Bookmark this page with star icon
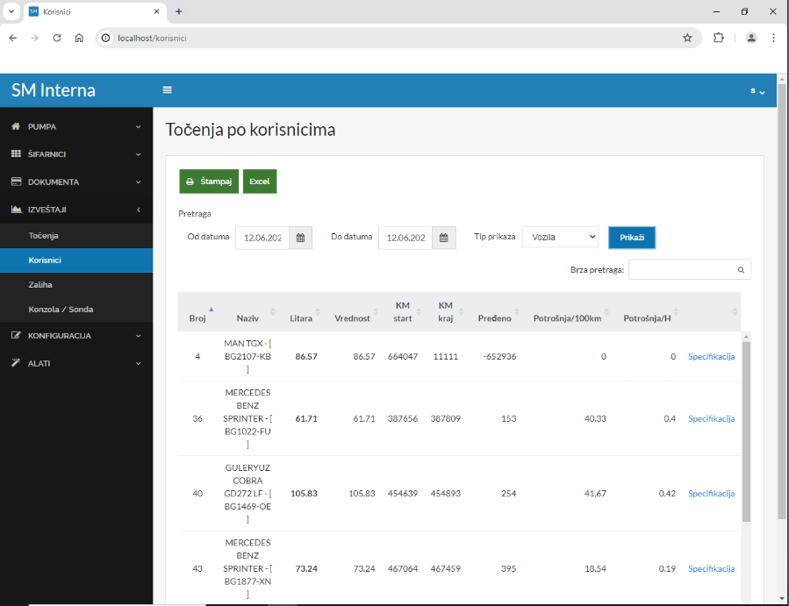The height and width of the screenshot is (606, 789). 687,38
